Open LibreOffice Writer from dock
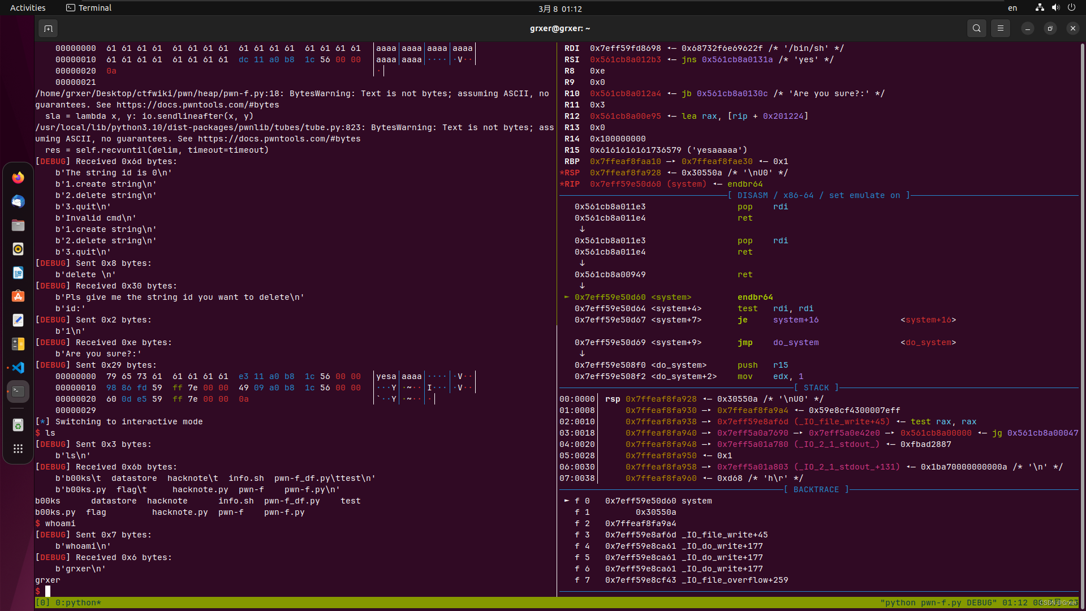 click(x=18, y=273)
